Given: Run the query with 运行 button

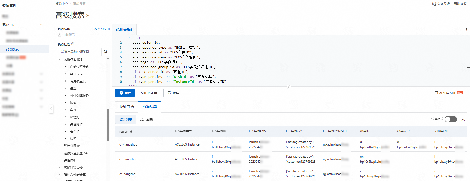Looking at the screenshot, I should tap(125, 93).
